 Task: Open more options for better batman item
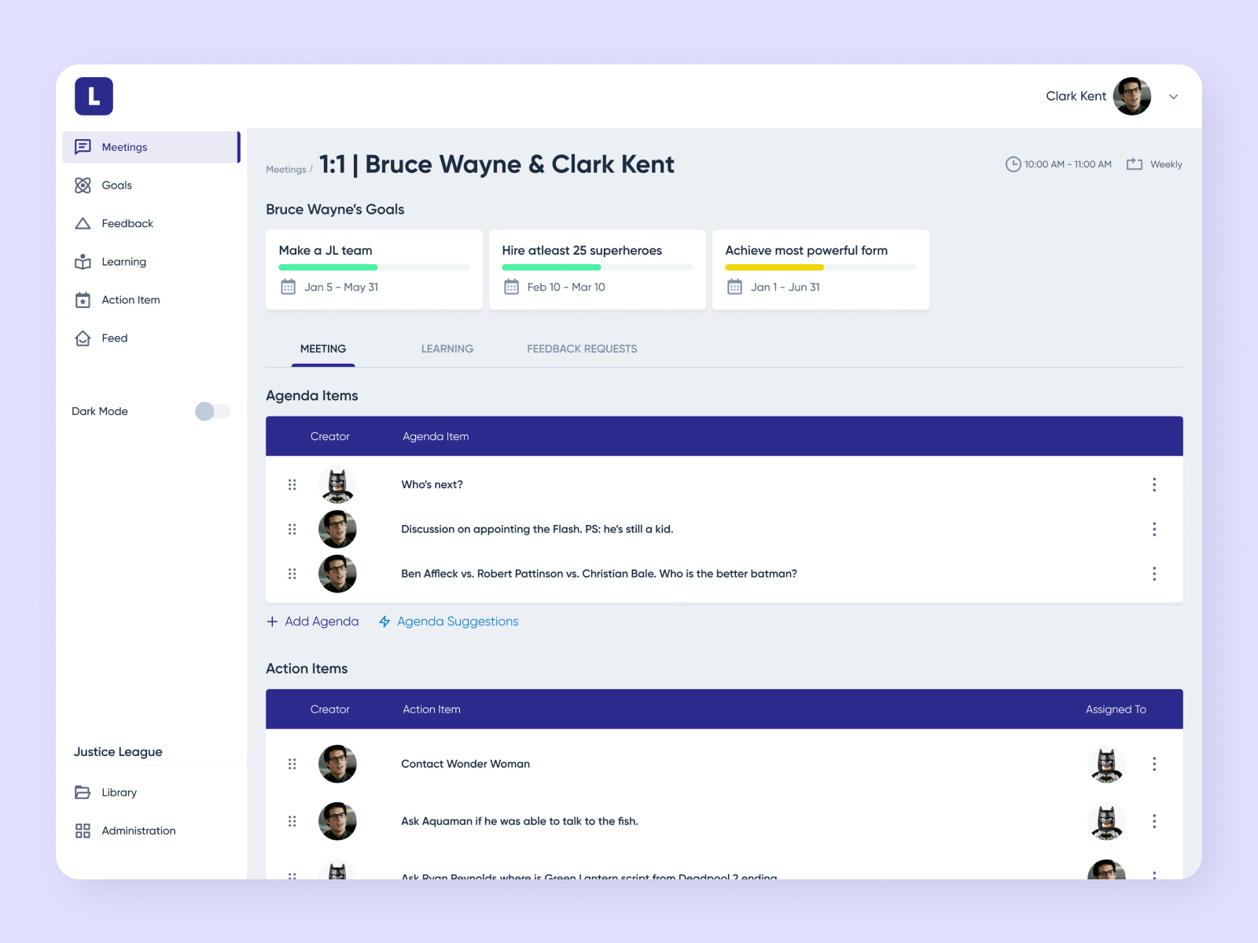(1154, 574)
